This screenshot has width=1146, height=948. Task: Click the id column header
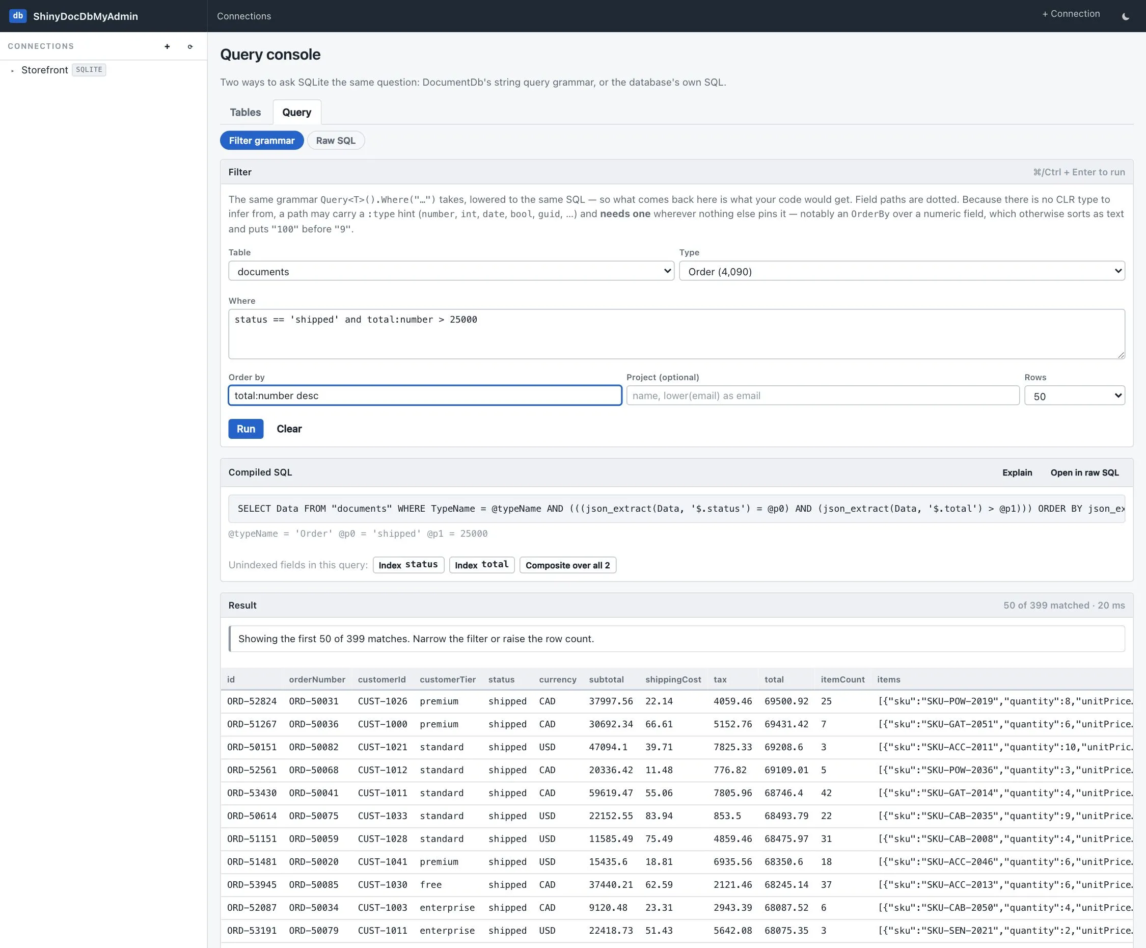pos(231,680)
